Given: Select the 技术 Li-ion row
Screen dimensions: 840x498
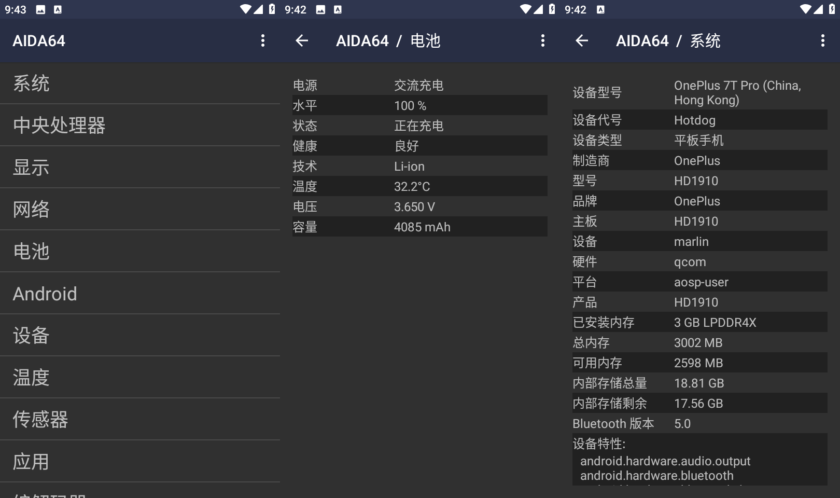Looking at the screenshot, I should coord(420,166).
